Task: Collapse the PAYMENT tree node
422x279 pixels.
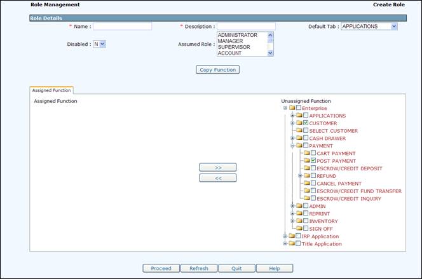Action: tap(292, 146)
